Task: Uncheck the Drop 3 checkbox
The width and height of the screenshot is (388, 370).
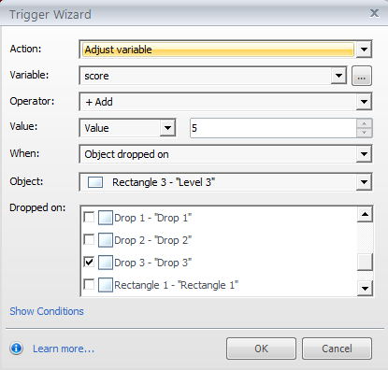Action: [x=89, y=262]
